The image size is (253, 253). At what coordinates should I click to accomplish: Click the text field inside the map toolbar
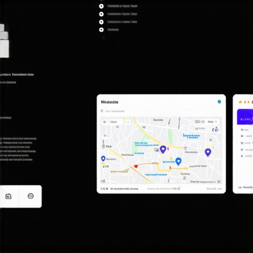tap(116, 122)
